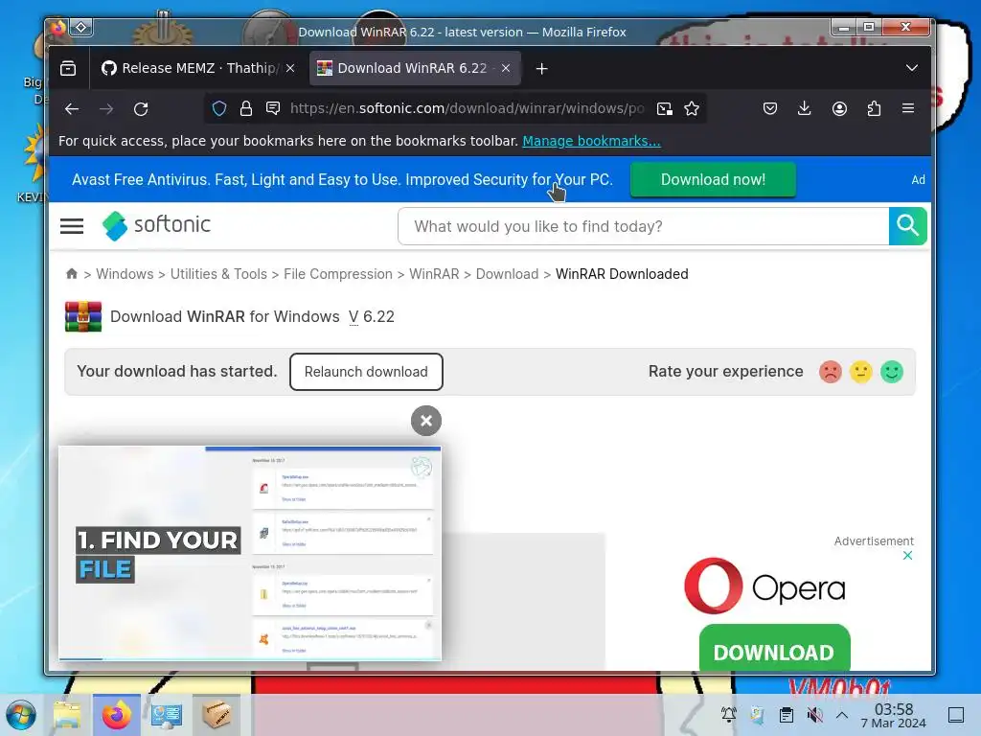The image size is (981, 736).
Task: Rate experience with the green happy face
Action: pyautogui.click(x=892, y=372)
